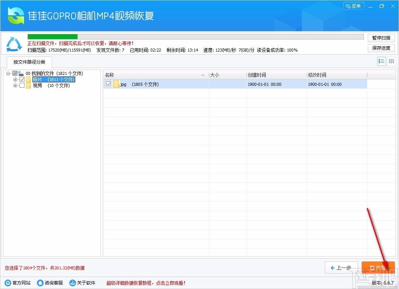Click the orange 恢复 button
Screen dimensions: 399x289
378,268
